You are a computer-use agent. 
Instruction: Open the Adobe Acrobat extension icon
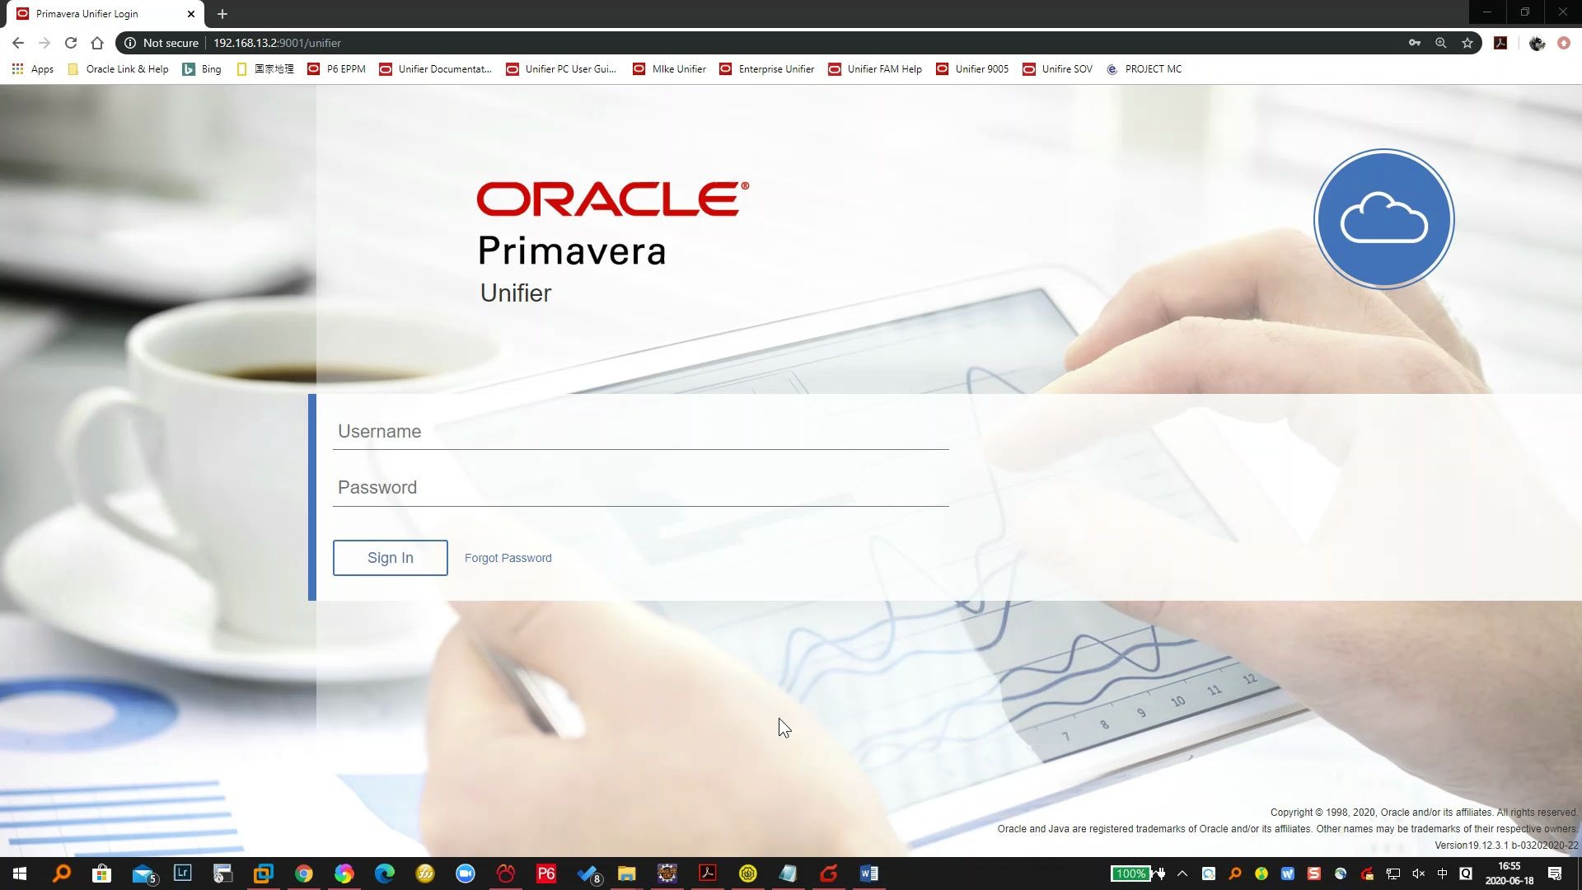(x=1500, y=43)
